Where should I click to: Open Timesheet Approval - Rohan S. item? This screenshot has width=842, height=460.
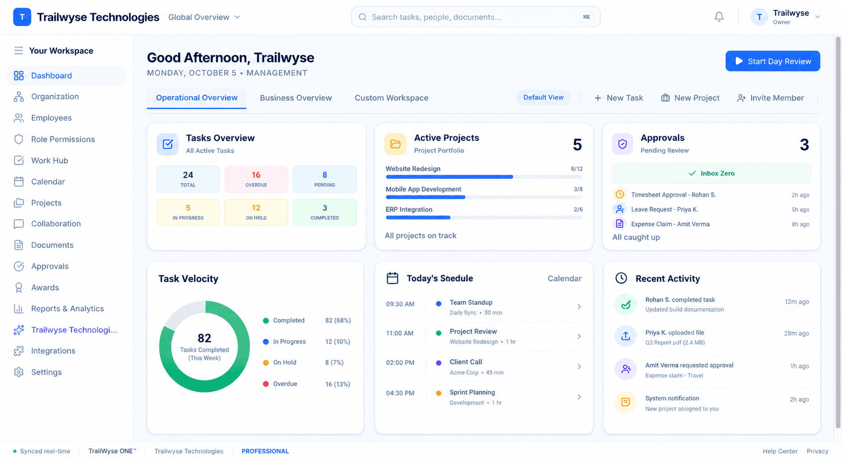point(711,195)
